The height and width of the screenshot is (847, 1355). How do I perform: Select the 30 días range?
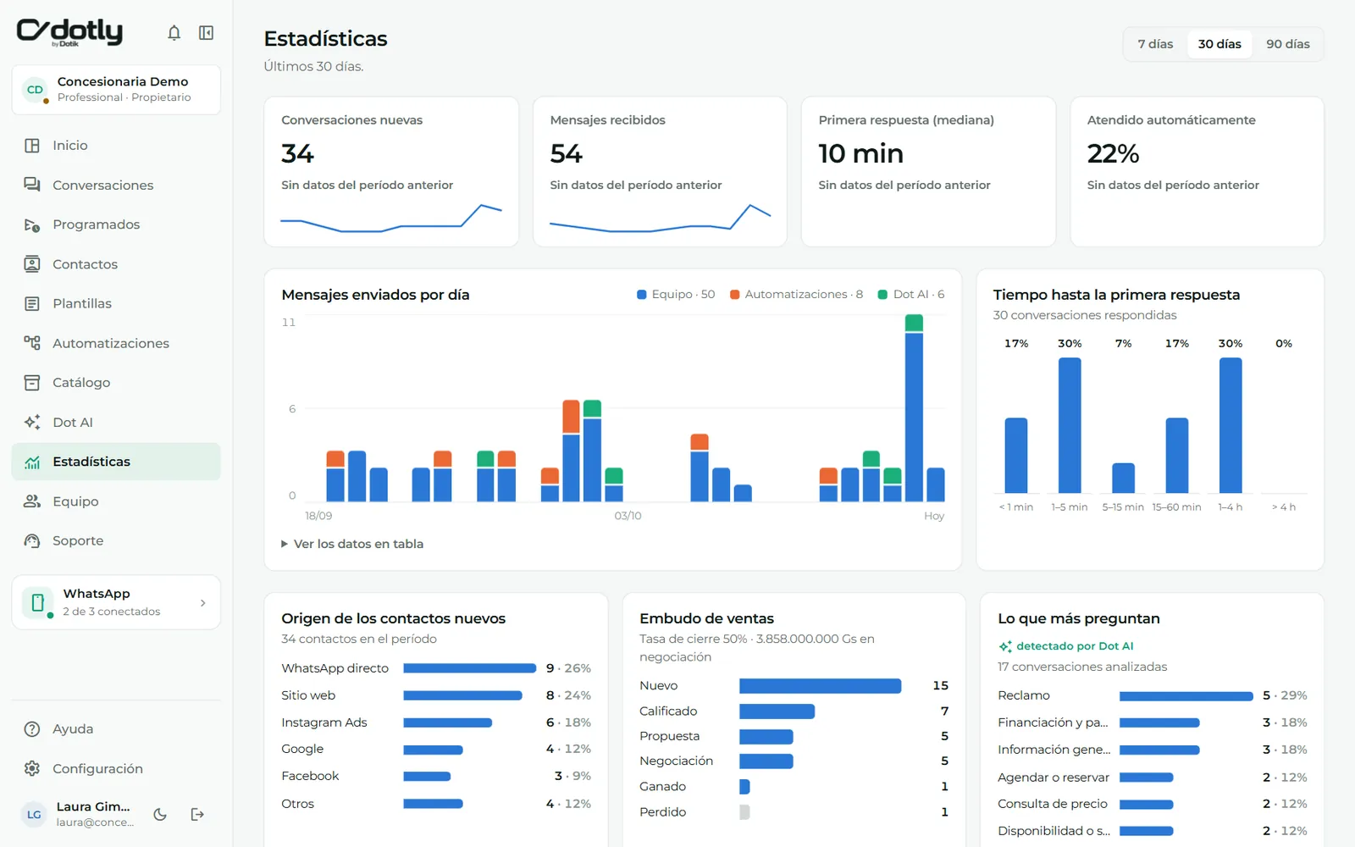(1219, 44)
